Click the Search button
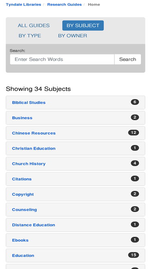The image size is (151, 269). click(x=128, y=59)
